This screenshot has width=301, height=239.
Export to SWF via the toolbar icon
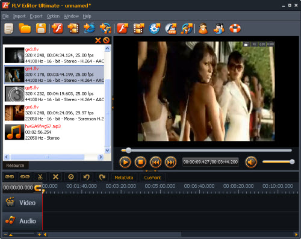[x=171, y=28]
